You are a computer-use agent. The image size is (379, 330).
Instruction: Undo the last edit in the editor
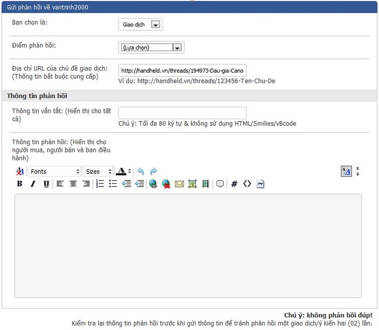140,172
